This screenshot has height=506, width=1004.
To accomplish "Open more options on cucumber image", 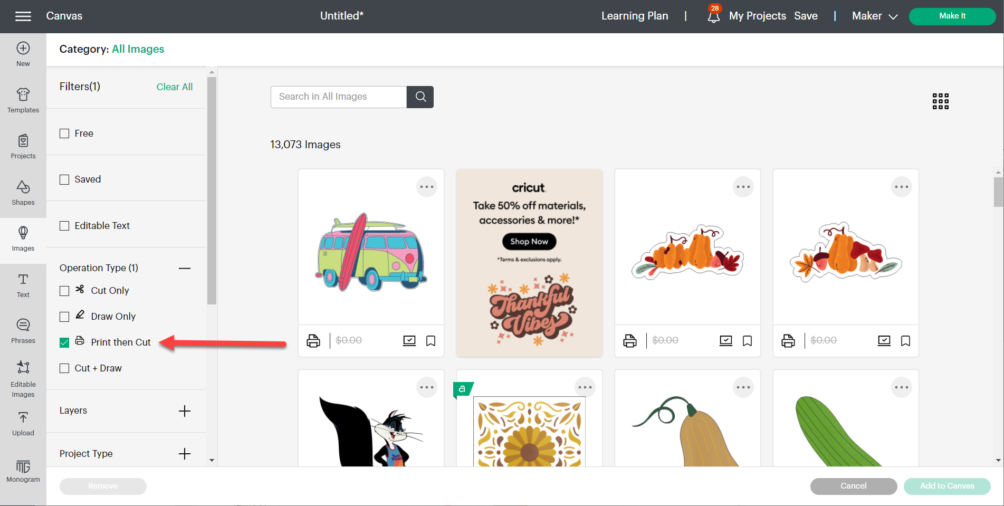I will (x=902, y=387).
